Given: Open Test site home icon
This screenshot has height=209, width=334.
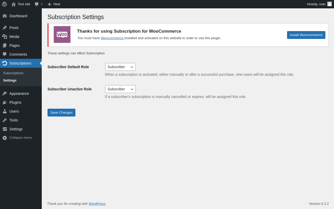Looking at the screenshot, I should [14, 4].
